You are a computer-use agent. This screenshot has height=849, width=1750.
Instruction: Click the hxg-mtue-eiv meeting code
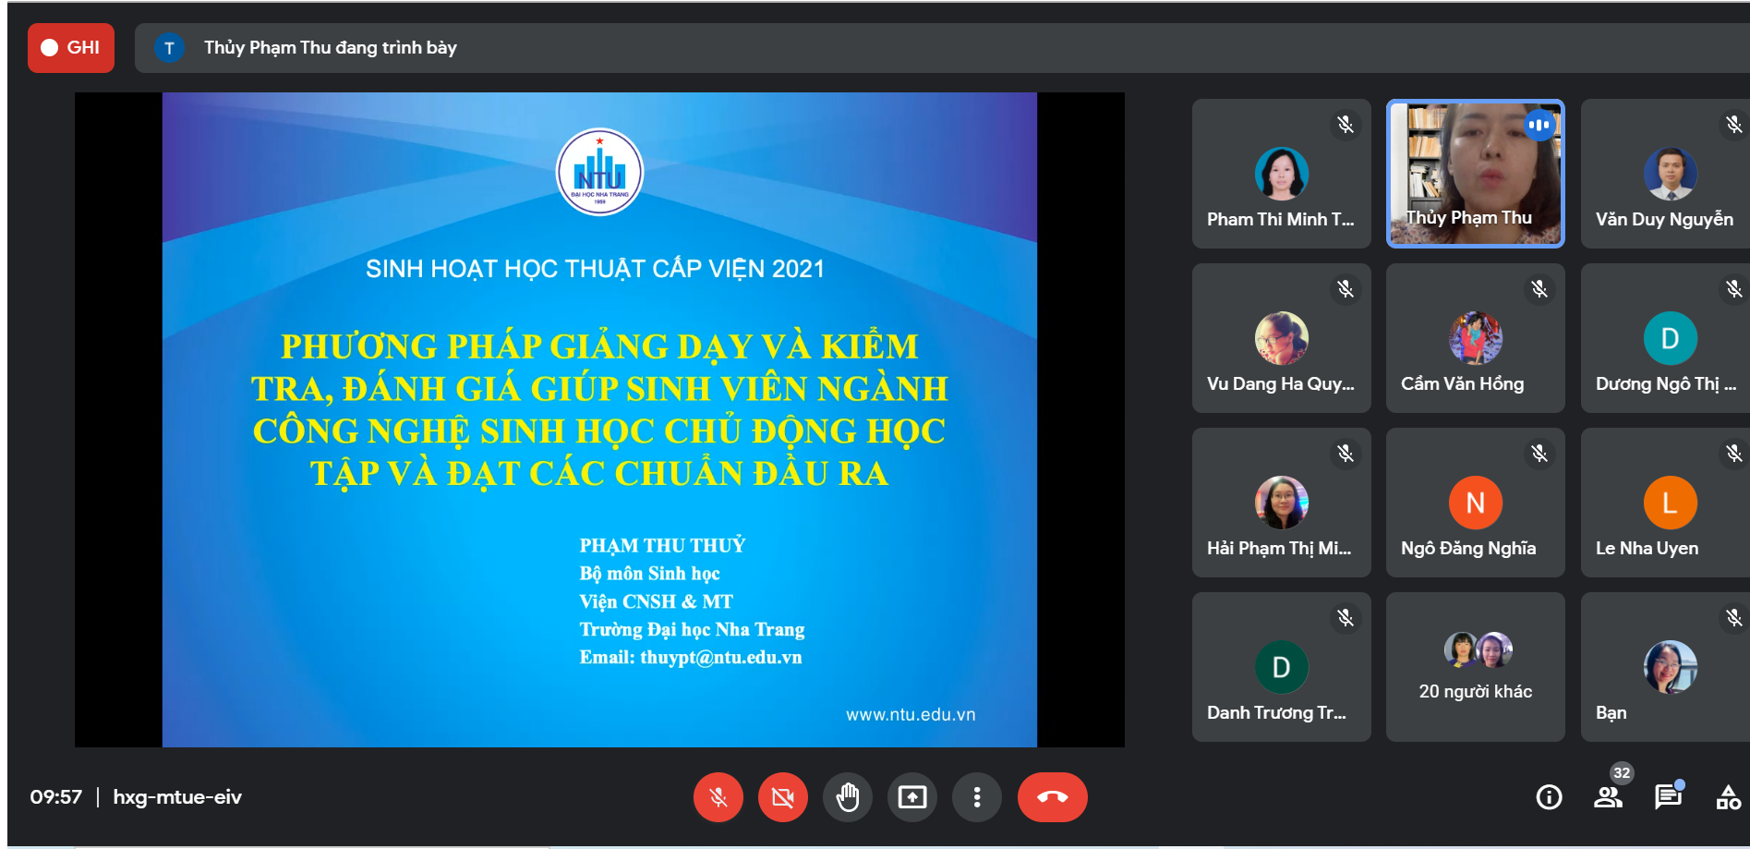coord(177,796)
